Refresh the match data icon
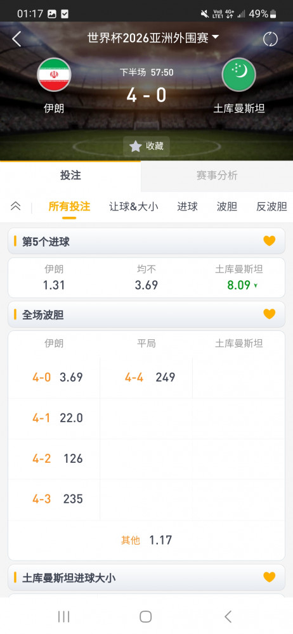This screenshot has height=634, width=293. pos(270,39)
